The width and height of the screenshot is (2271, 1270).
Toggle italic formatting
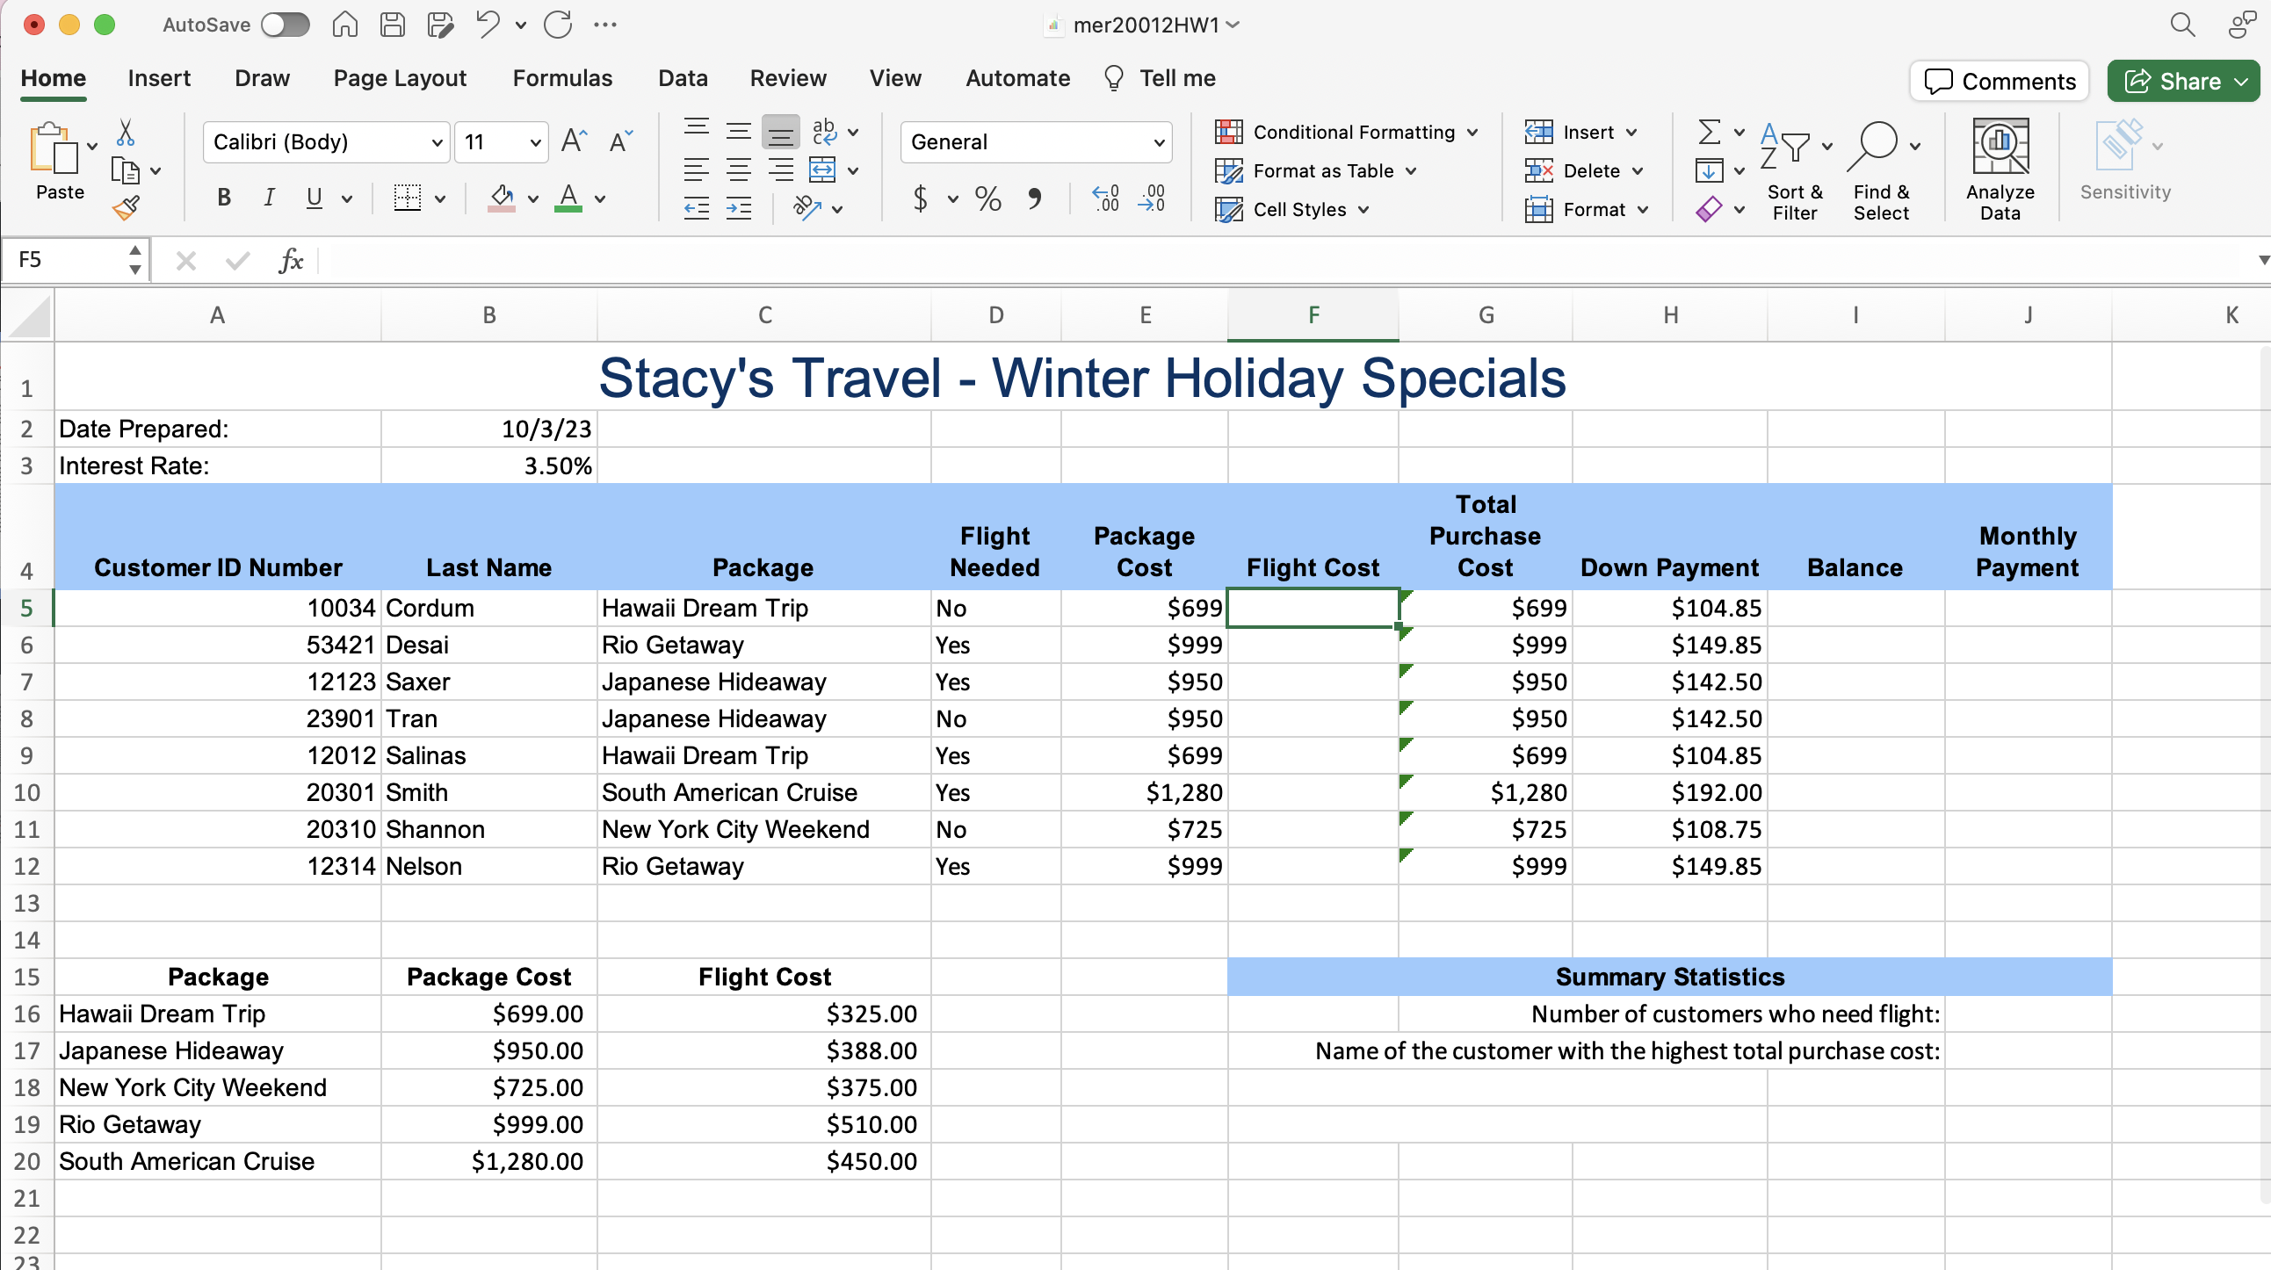click(x=269, y=198)
